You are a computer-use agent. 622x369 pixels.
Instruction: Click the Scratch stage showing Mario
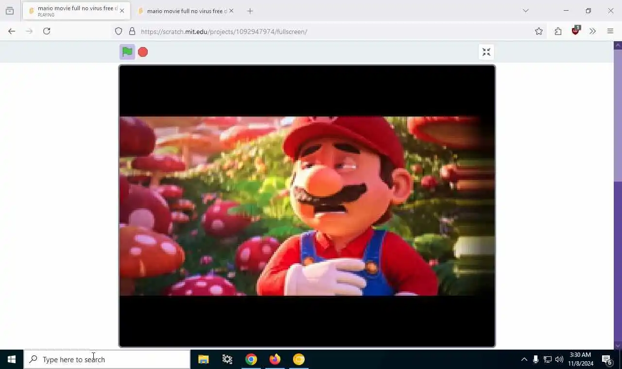(307, 206)
